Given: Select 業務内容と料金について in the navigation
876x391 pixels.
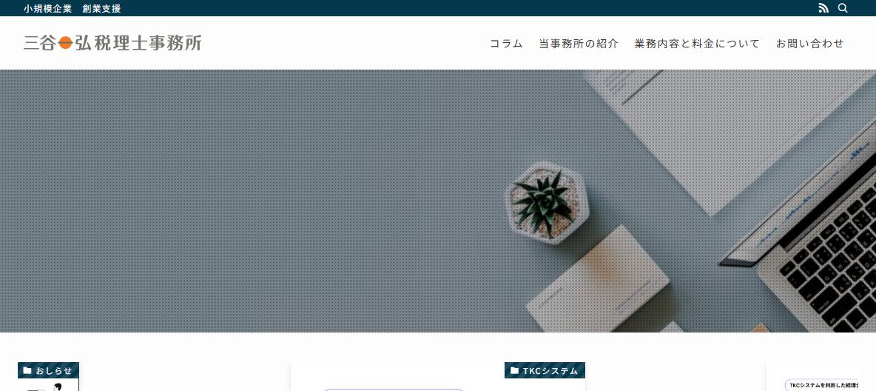Looking at the screenshot, I should [x=697, y=44].
